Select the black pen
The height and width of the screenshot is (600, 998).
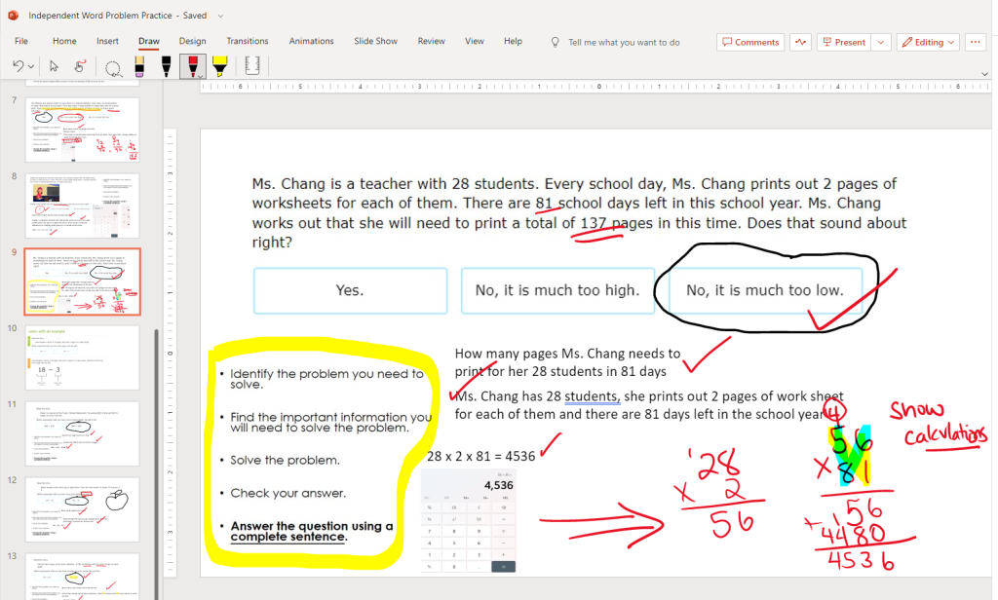point(166,67)
